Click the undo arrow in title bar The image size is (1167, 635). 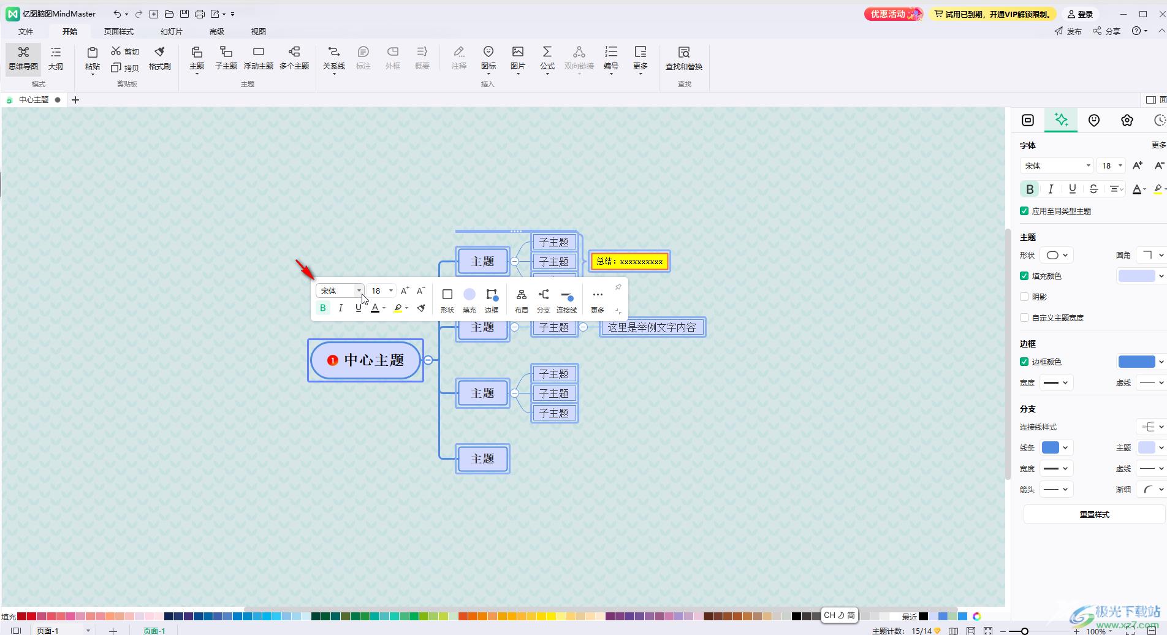click(117, 13)
